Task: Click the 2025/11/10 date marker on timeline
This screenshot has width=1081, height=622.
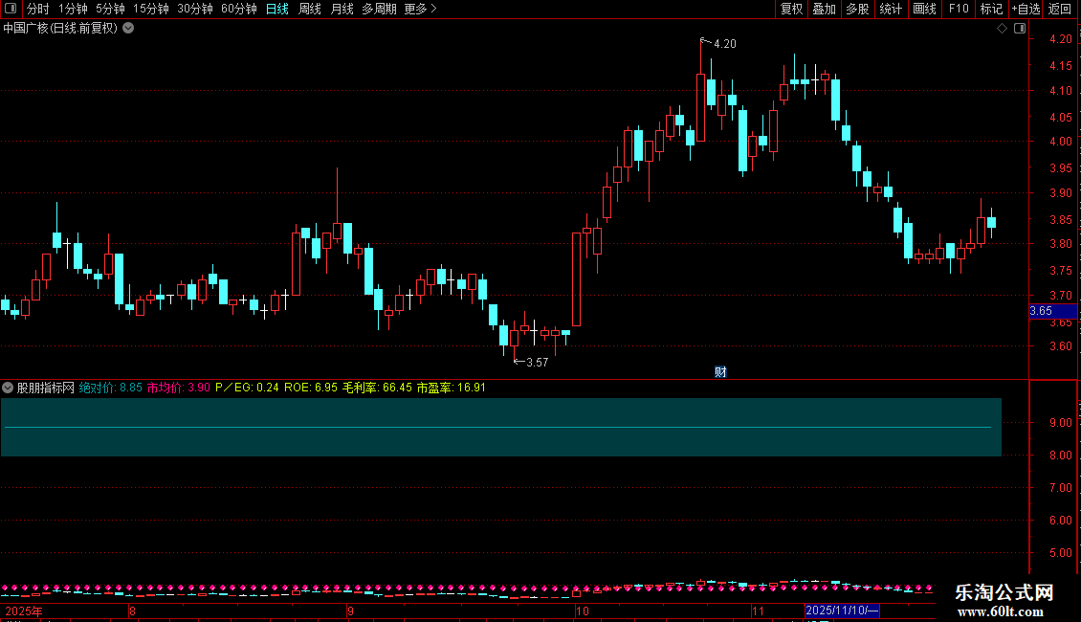Action: pos(842,611)
